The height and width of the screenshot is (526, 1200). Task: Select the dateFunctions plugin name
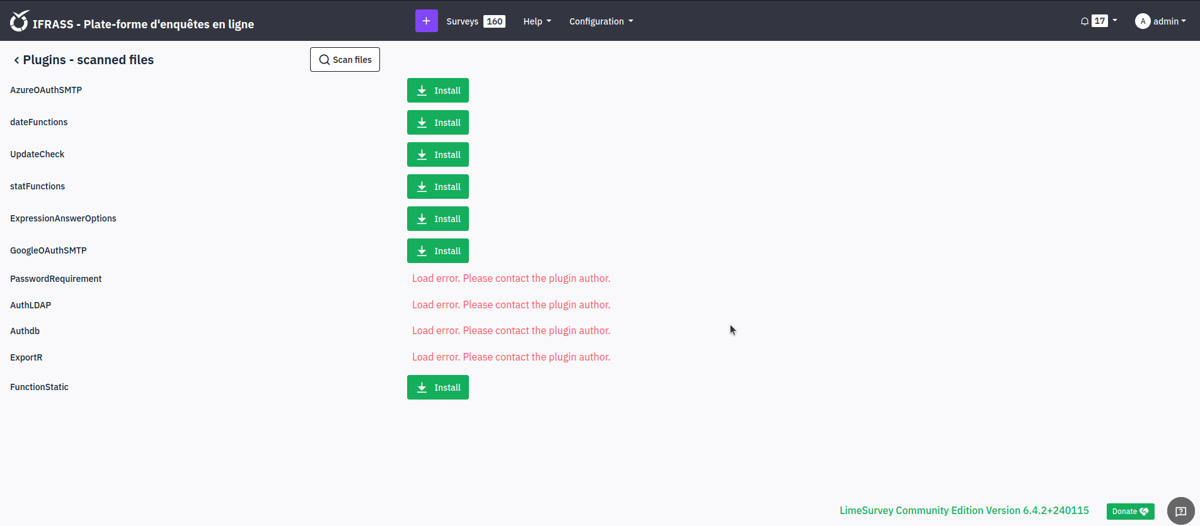(x=38, y=122)
